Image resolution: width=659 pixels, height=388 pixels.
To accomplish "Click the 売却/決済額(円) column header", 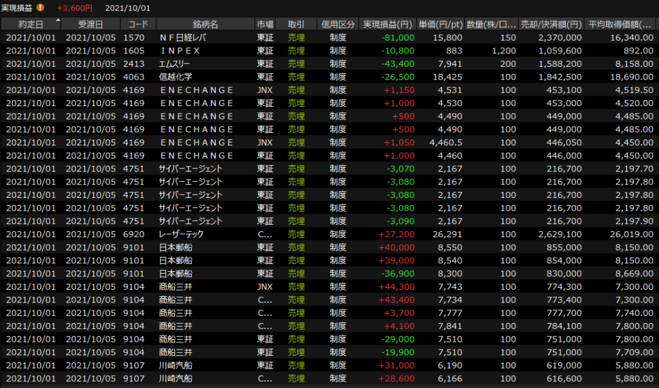I will point(551,24).
